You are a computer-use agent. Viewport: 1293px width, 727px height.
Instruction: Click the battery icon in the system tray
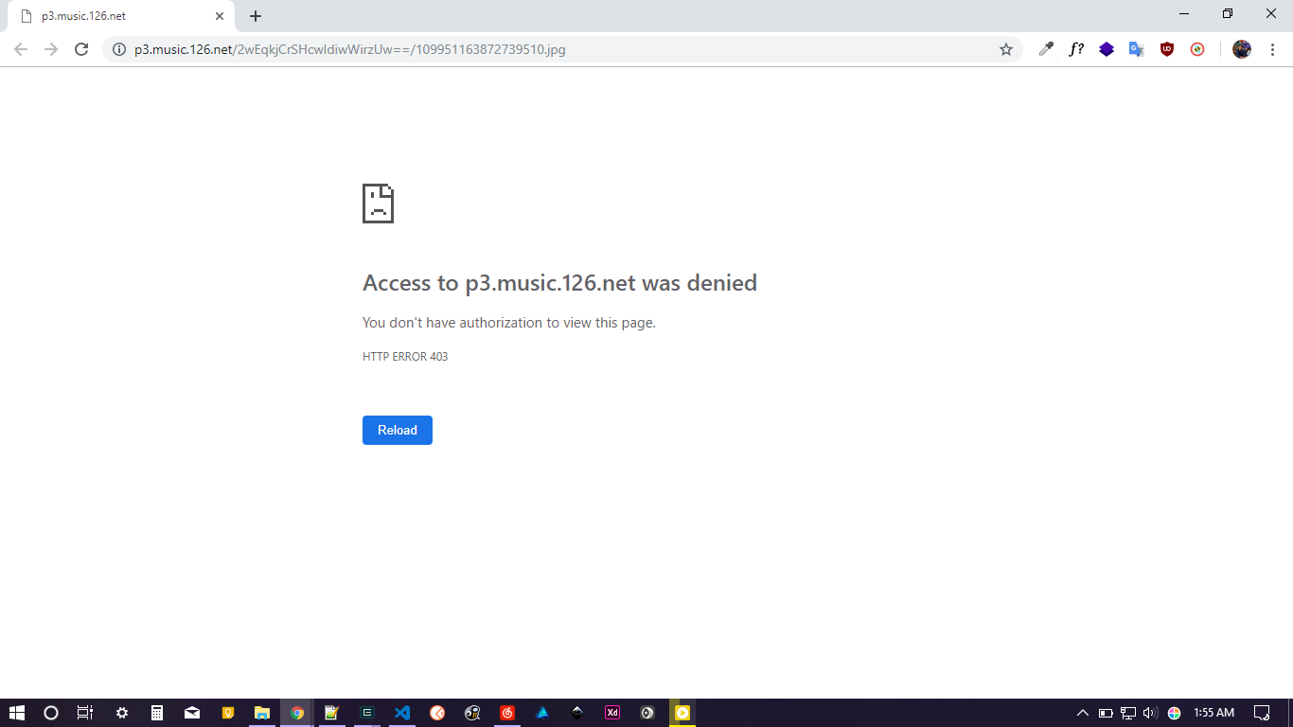1106,713
